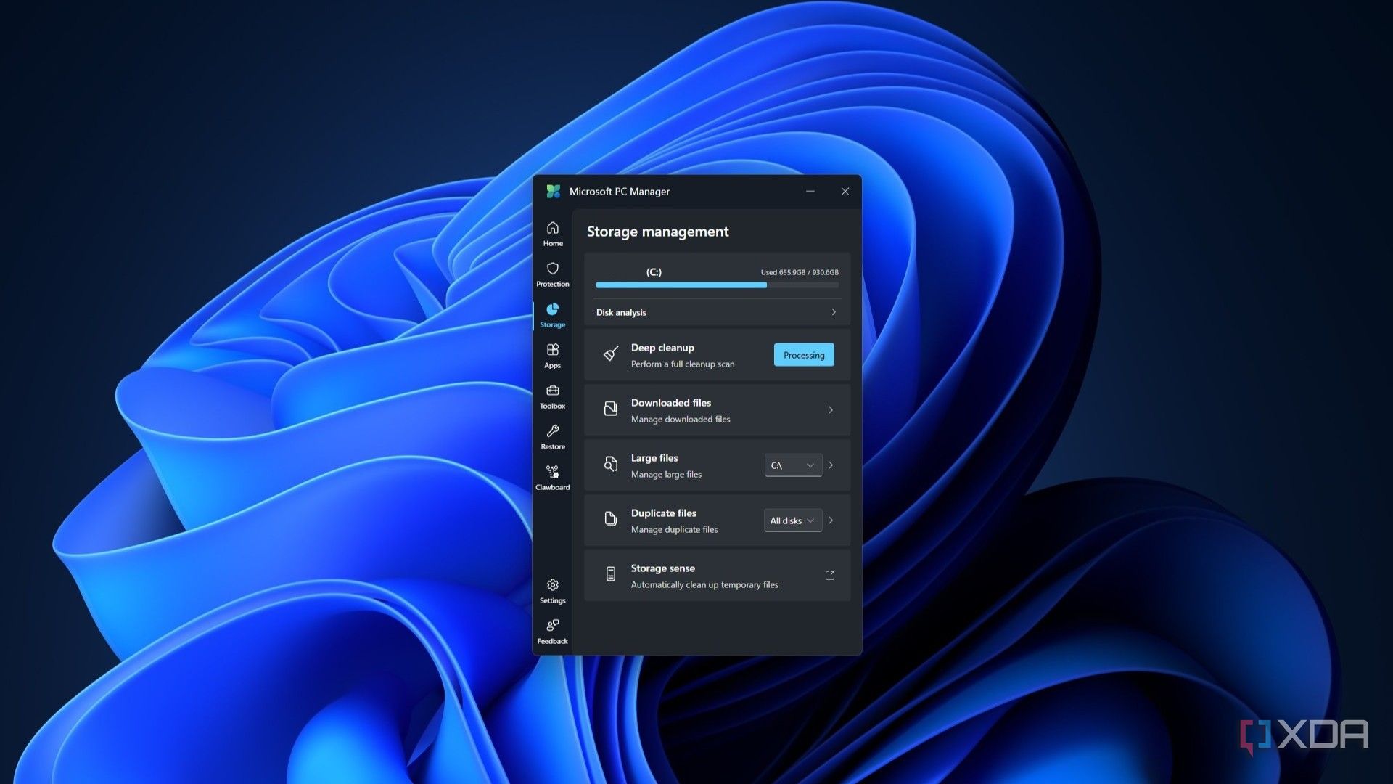Open Storage sense external link icon
Viewport: 1393px width, 784px height.
point(830,576)
